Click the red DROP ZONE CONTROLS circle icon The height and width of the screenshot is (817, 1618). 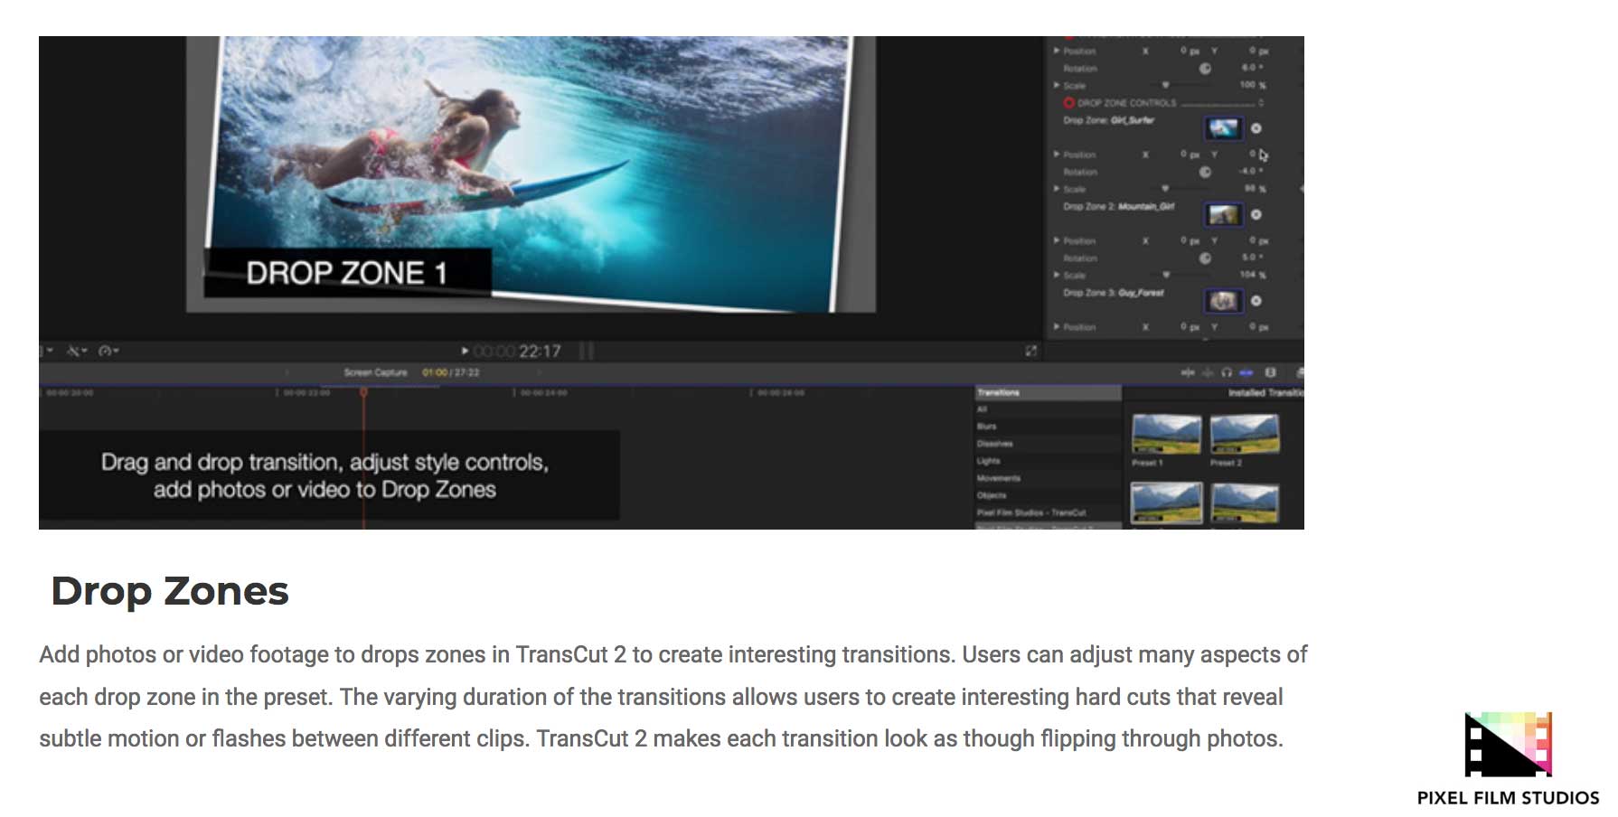[x=1068, y=103]
